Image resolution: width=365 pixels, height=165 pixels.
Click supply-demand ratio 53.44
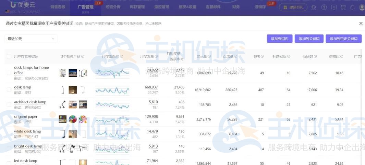tap(339, 119)
